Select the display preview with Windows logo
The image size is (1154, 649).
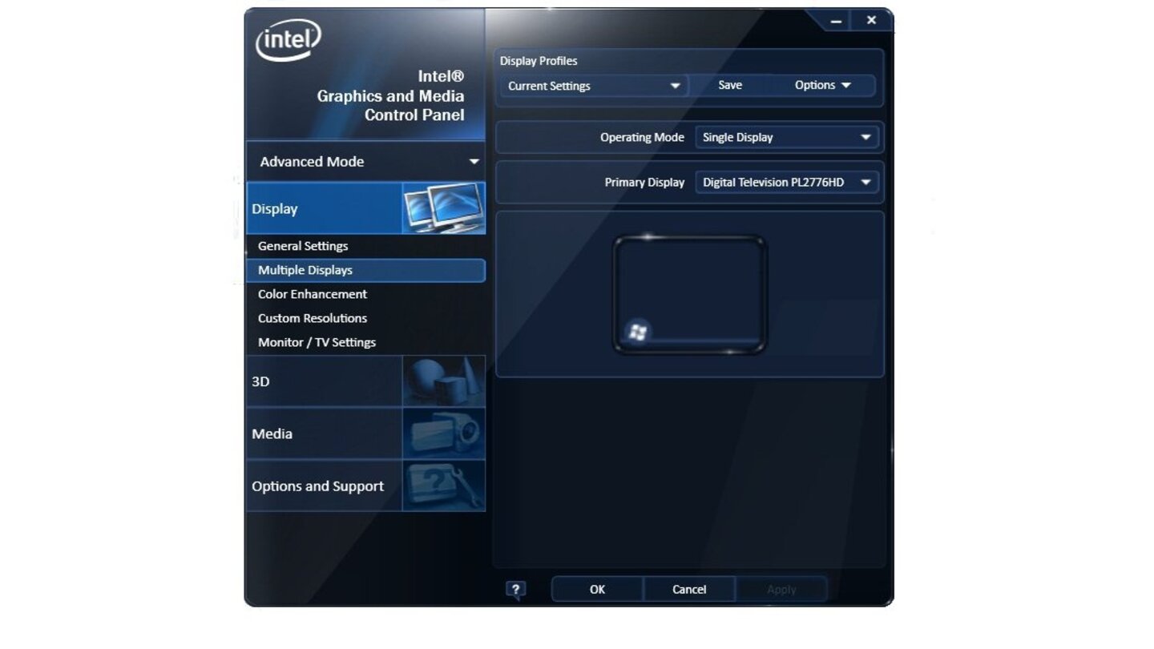[x=690, y=295]
